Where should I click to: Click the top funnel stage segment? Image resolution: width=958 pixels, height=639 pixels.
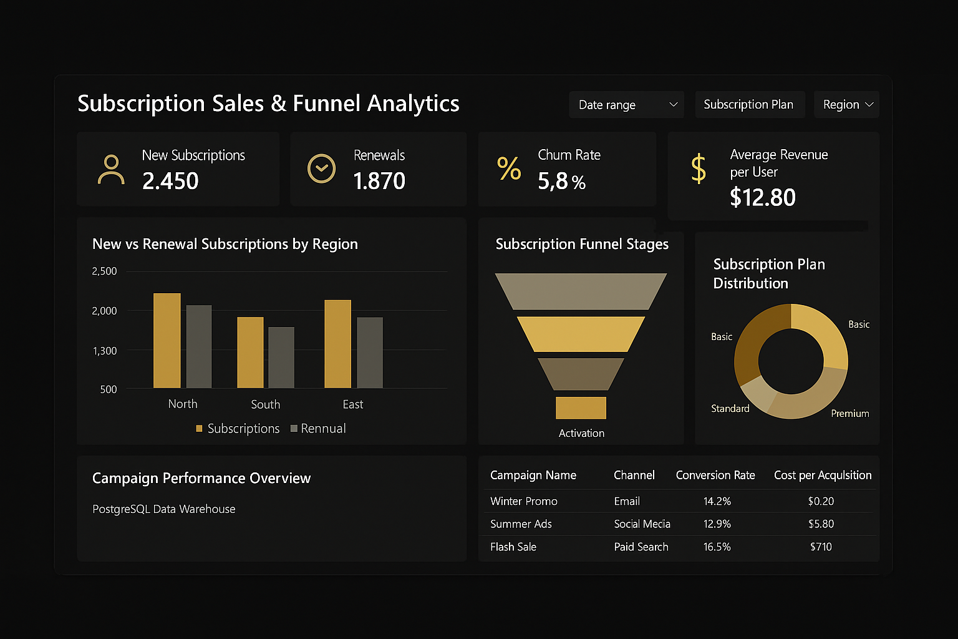click(x=581, y=291)
